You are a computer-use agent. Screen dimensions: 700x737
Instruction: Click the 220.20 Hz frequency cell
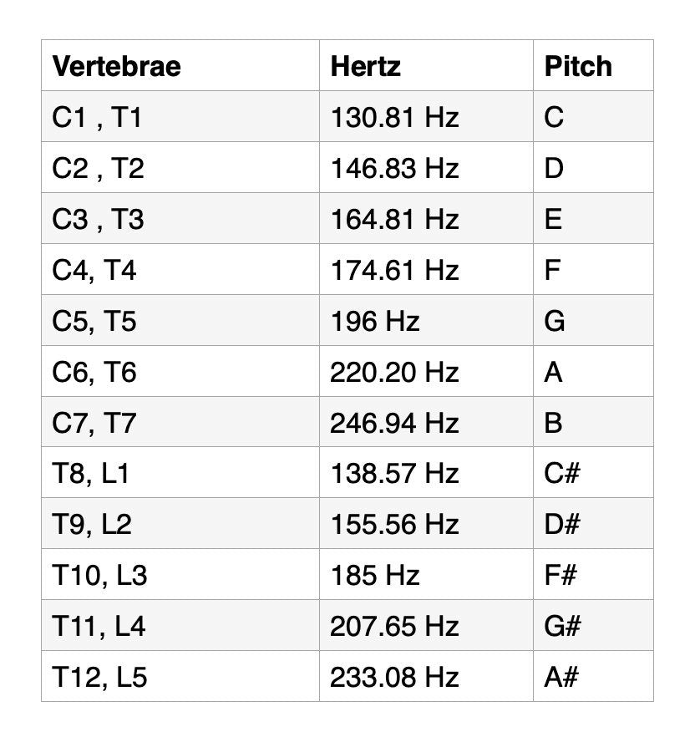click(x=426, y=371)
